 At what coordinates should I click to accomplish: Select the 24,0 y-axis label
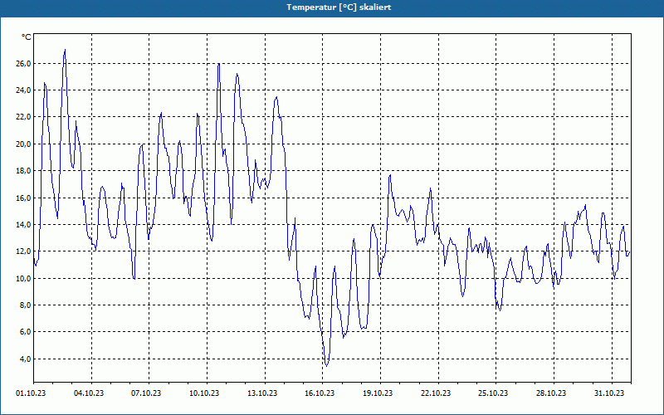pyautogui.click(x=23, y=90)
